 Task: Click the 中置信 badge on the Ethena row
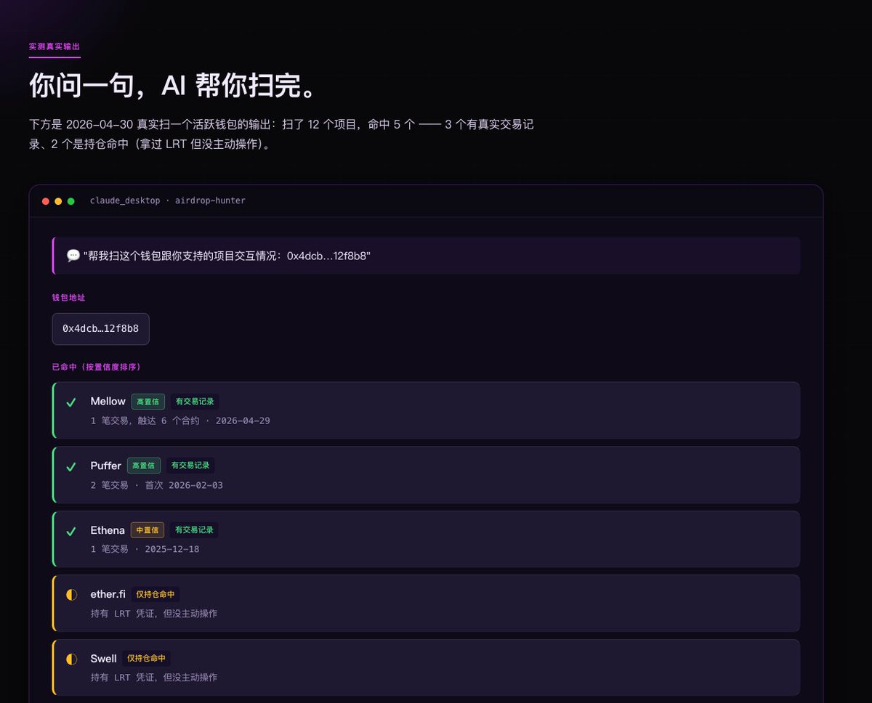click(x=148, y=530)
